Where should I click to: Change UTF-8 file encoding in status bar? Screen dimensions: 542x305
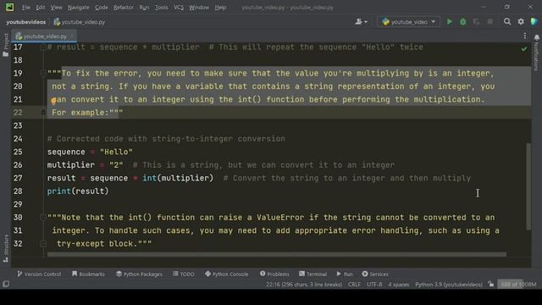coord(374,285)
